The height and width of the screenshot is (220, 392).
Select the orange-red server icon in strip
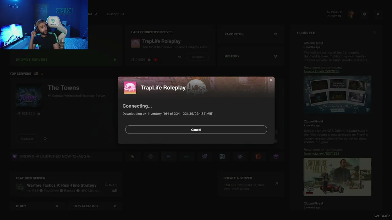pyautogui.click(x=258, y=156)
